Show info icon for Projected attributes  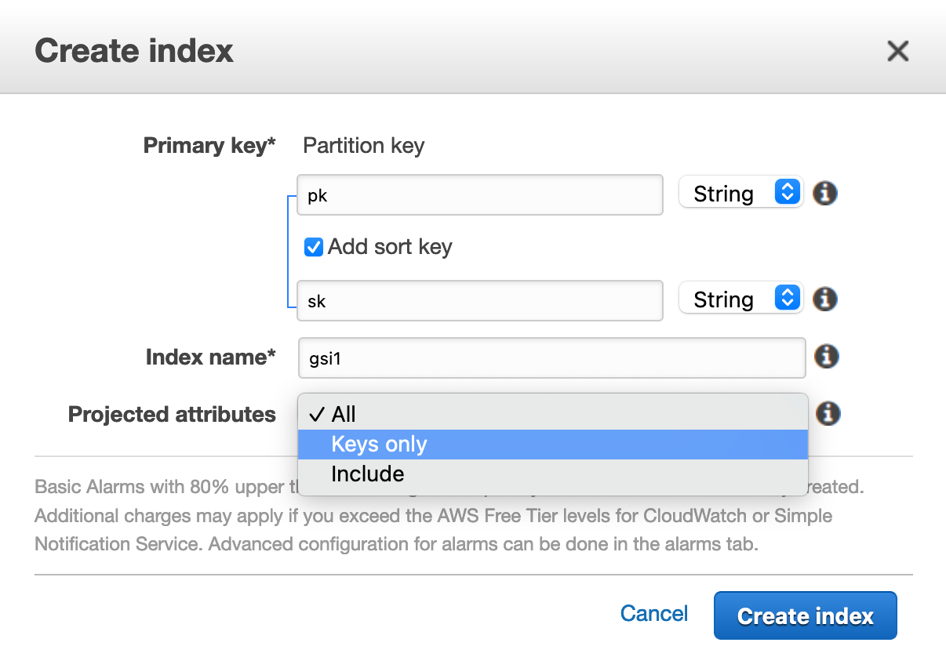(828, 413)
